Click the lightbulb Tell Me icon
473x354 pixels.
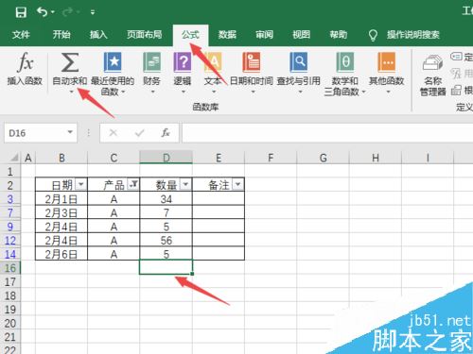coord(373,35)
